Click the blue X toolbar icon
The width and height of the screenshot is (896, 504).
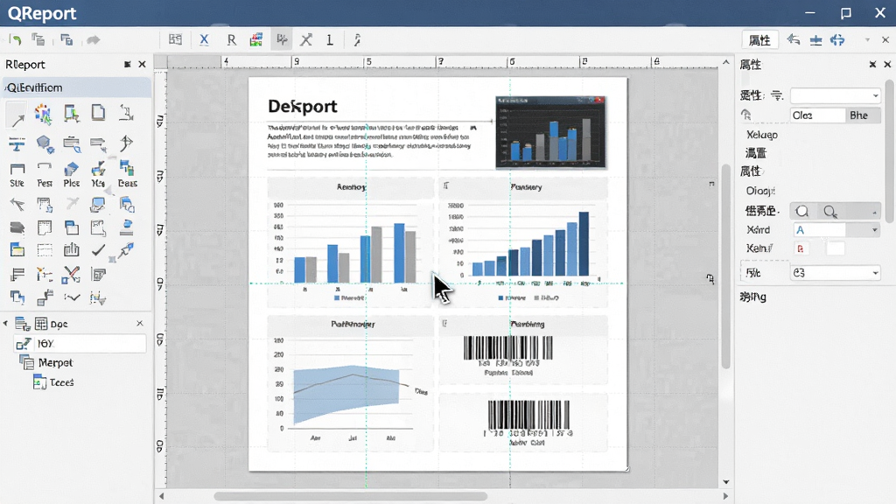[204, 40]
